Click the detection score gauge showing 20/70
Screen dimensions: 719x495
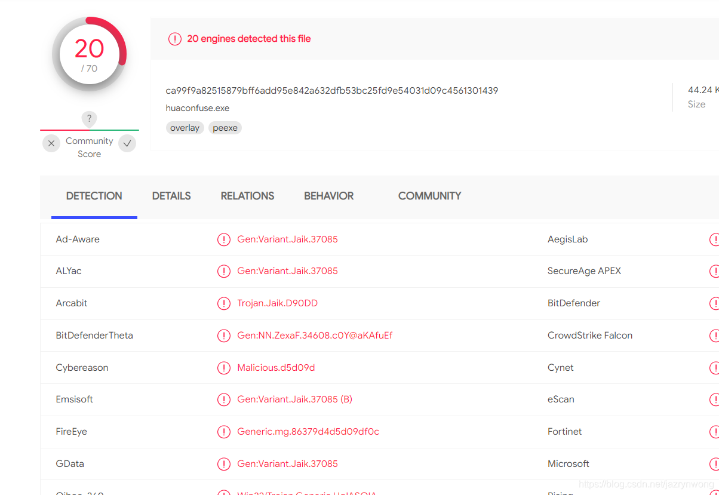tap(90, 54)
